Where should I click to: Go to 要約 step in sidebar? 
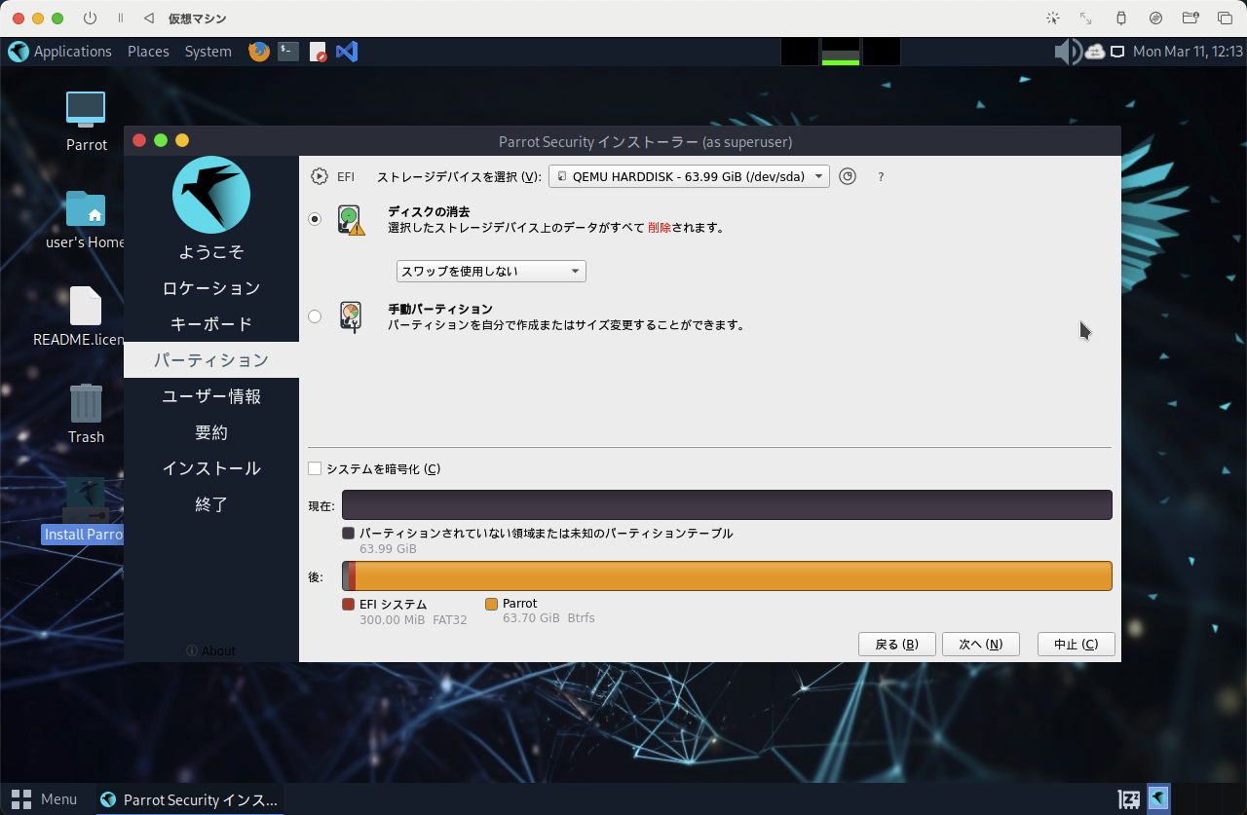(211, 431)
